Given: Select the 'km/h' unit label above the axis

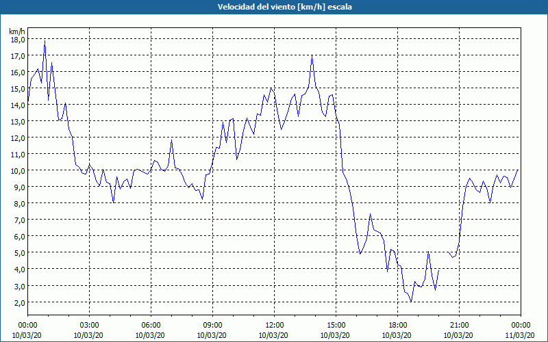Looking at the screenshot, I should 17,31.
